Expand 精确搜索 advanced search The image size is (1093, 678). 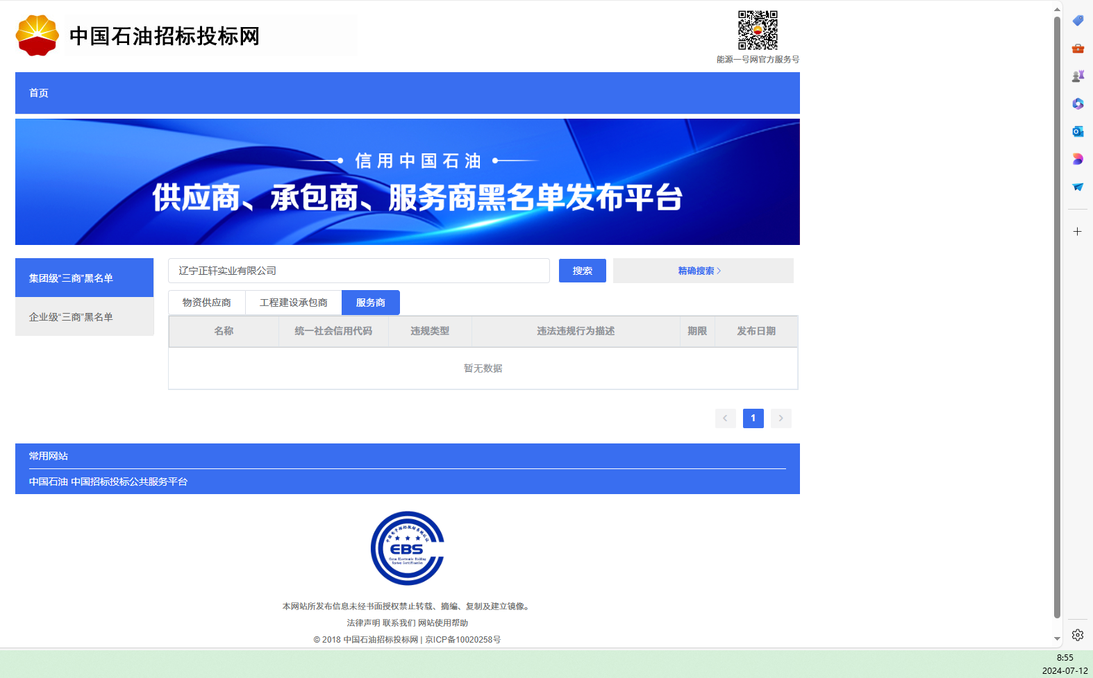point(703,271)
